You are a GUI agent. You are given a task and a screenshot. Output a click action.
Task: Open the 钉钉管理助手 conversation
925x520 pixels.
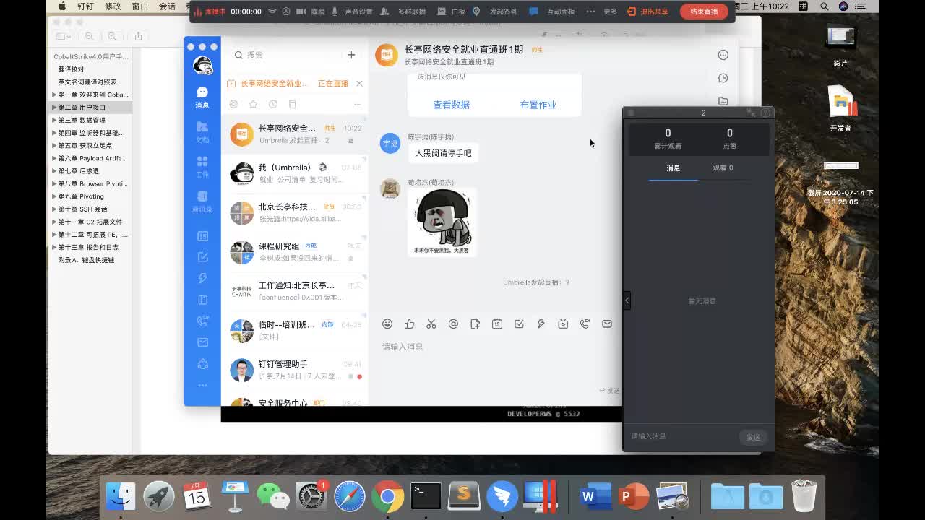pos(295,370)
